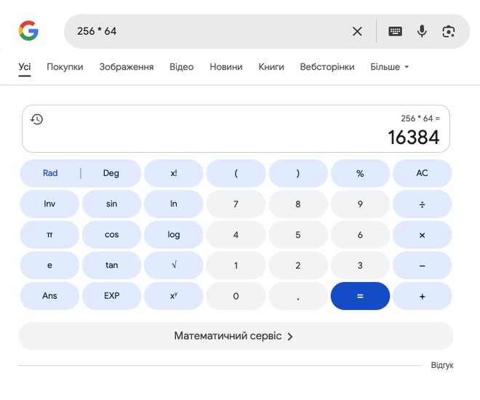Click the square root √ key
The image size is (480, 400).
[x=174, y=265]
